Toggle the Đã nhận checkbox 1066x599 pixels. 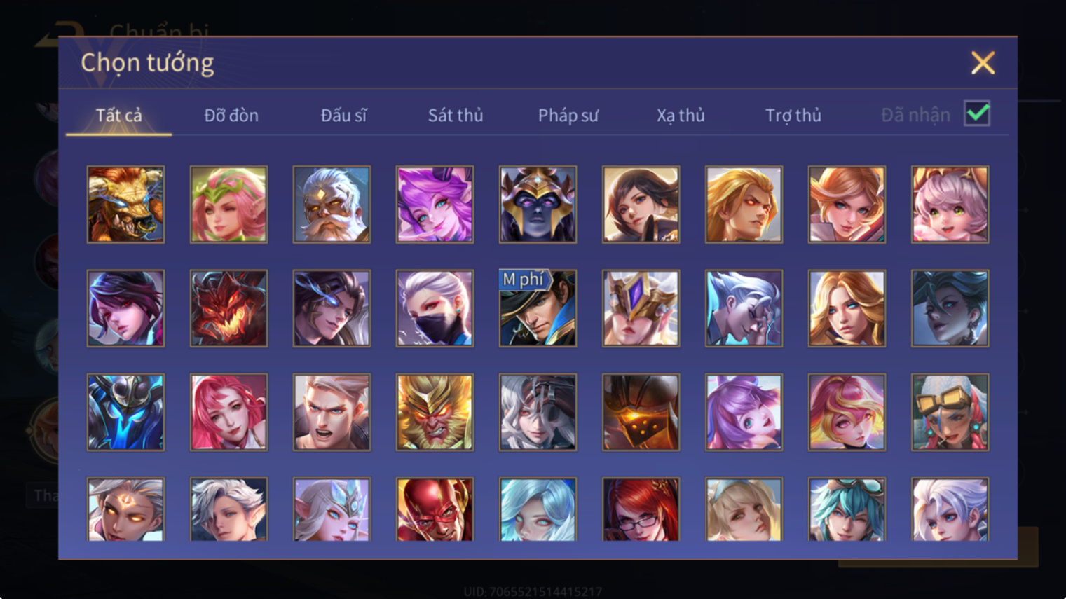(x=977, y=113)
